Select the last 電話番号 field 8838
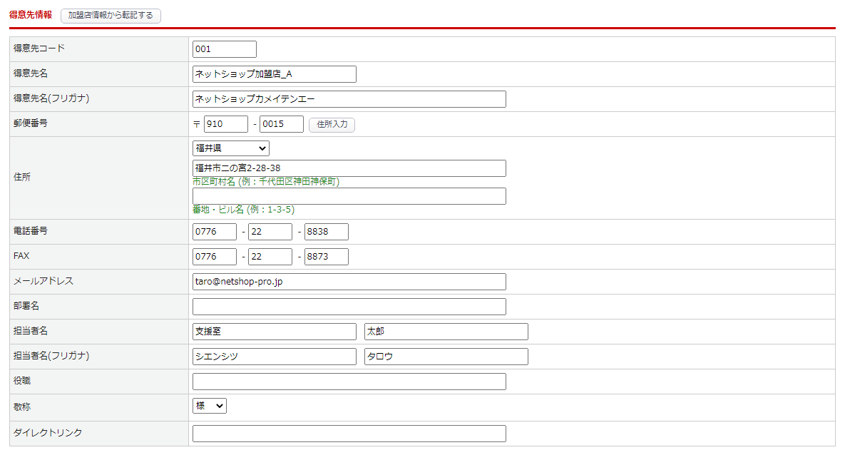This screenshot has width=845, height=460. [326, 232]
